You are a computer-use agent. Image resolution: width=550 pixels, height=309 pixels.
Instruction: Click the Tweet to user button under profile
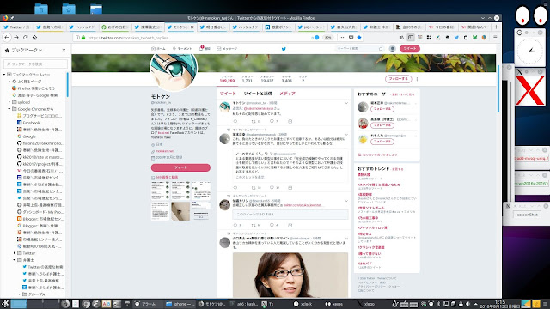180,167
